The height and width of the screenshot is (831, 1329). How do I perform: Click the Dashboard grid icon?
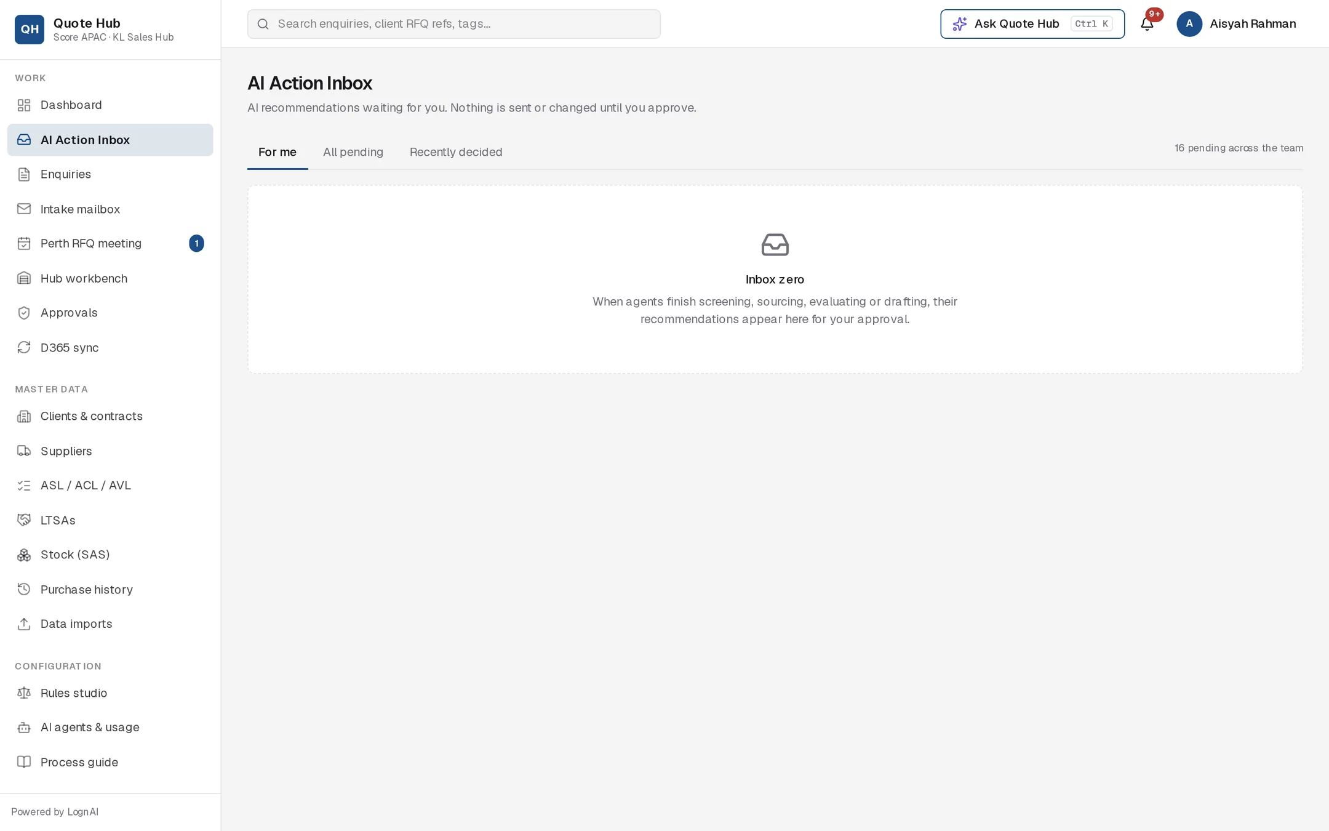point(24,105)
